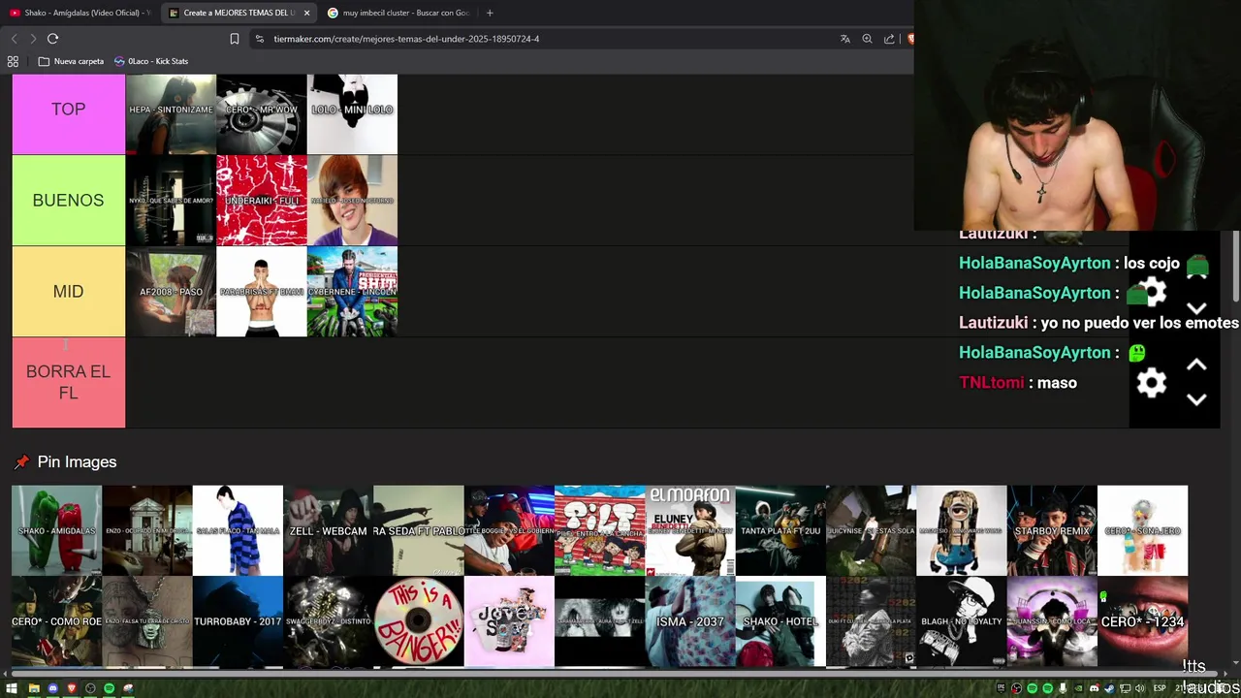Pick ISMA - 2037 image

690,621
